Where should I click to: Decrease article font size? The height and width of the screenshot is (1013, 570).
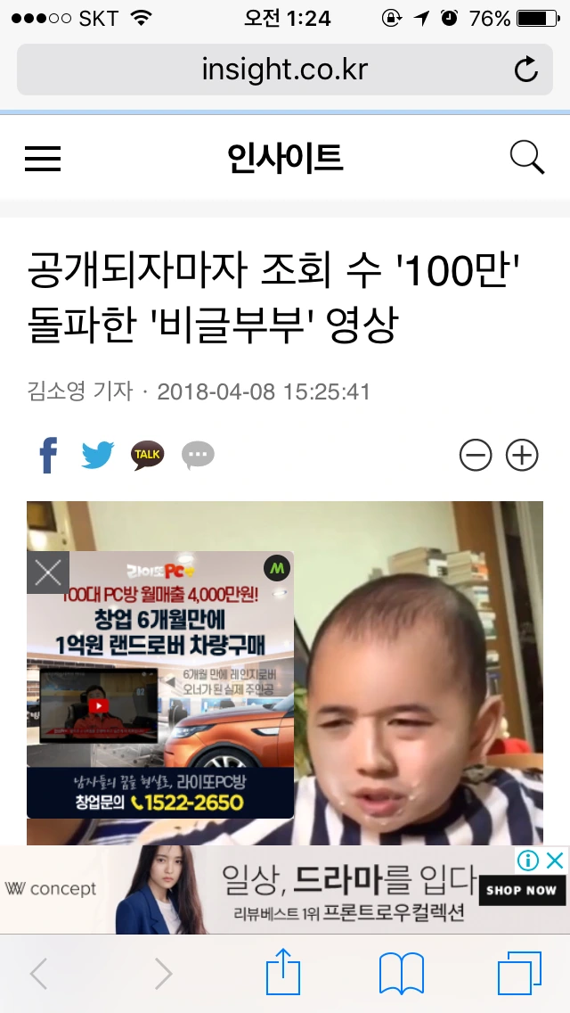tap(476, 456)
